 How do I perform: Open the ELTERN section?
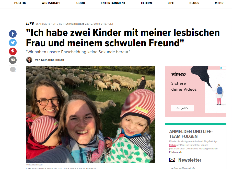[x=146, y=3]
